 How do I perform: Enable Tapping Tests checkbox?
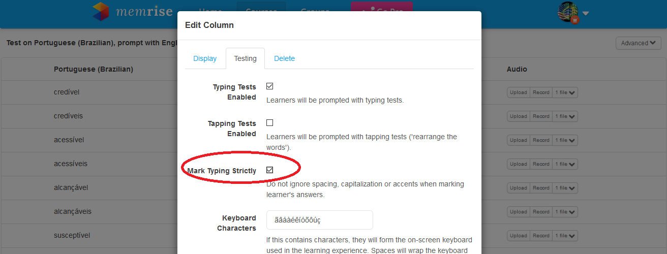[x=270, y=123]
